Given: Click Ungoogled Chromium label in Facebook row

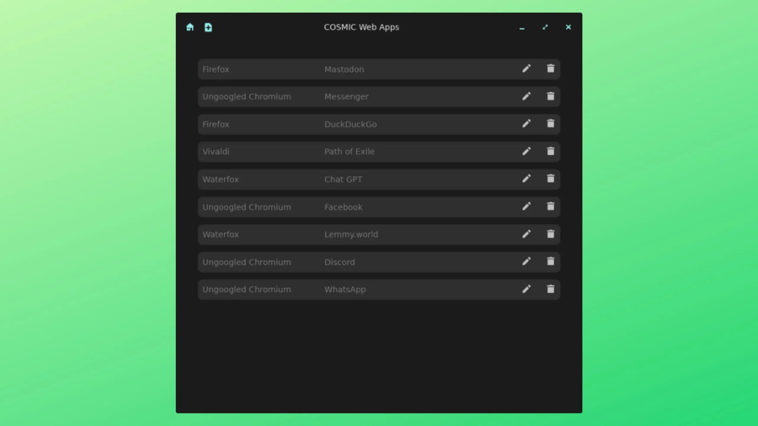Looking at the screenshot, I should (247, 207).
